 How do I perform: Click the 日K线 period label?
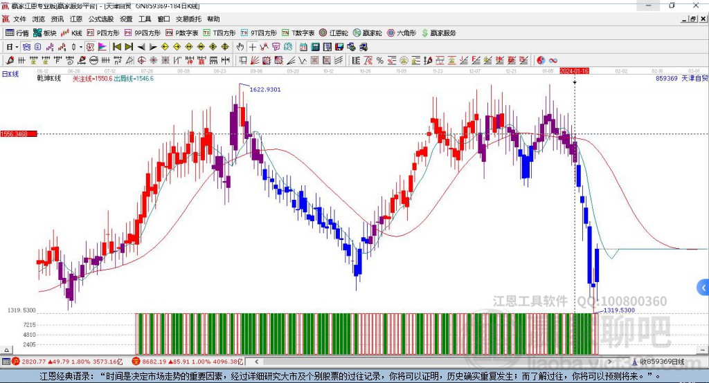10,74
